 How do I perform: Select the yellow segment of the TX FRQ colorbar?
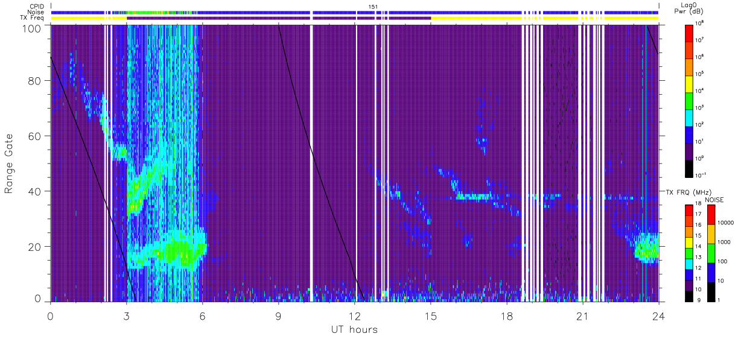click(x=689, y=242)
